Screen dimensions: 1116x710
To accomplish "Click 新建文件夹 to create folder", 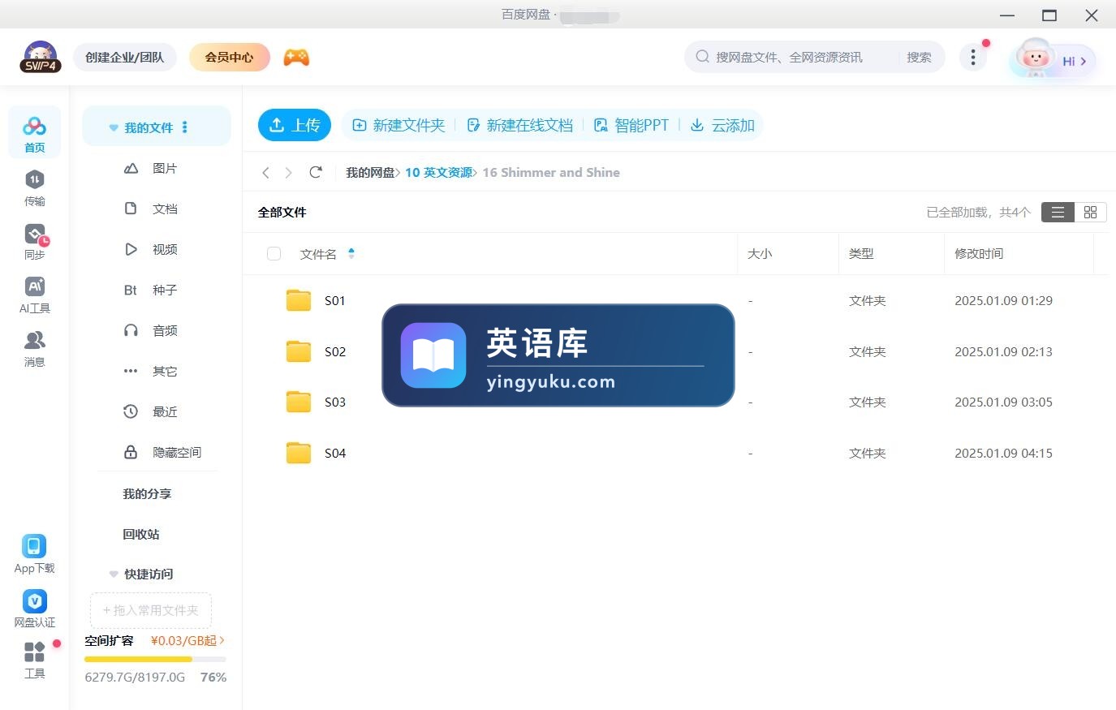I will click(399, 125).
